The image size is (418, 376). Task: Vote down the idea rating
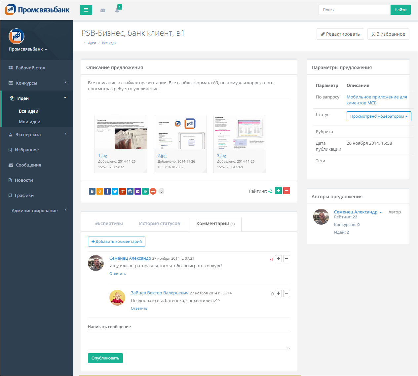(x=287, y=191)
